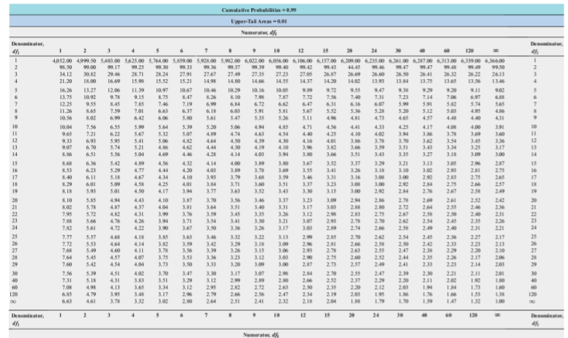Pick the value '12.06' in denominator row 5
The height and width of the screenshot is (338, 568).
pyautogui.click(x=113, y=90)
